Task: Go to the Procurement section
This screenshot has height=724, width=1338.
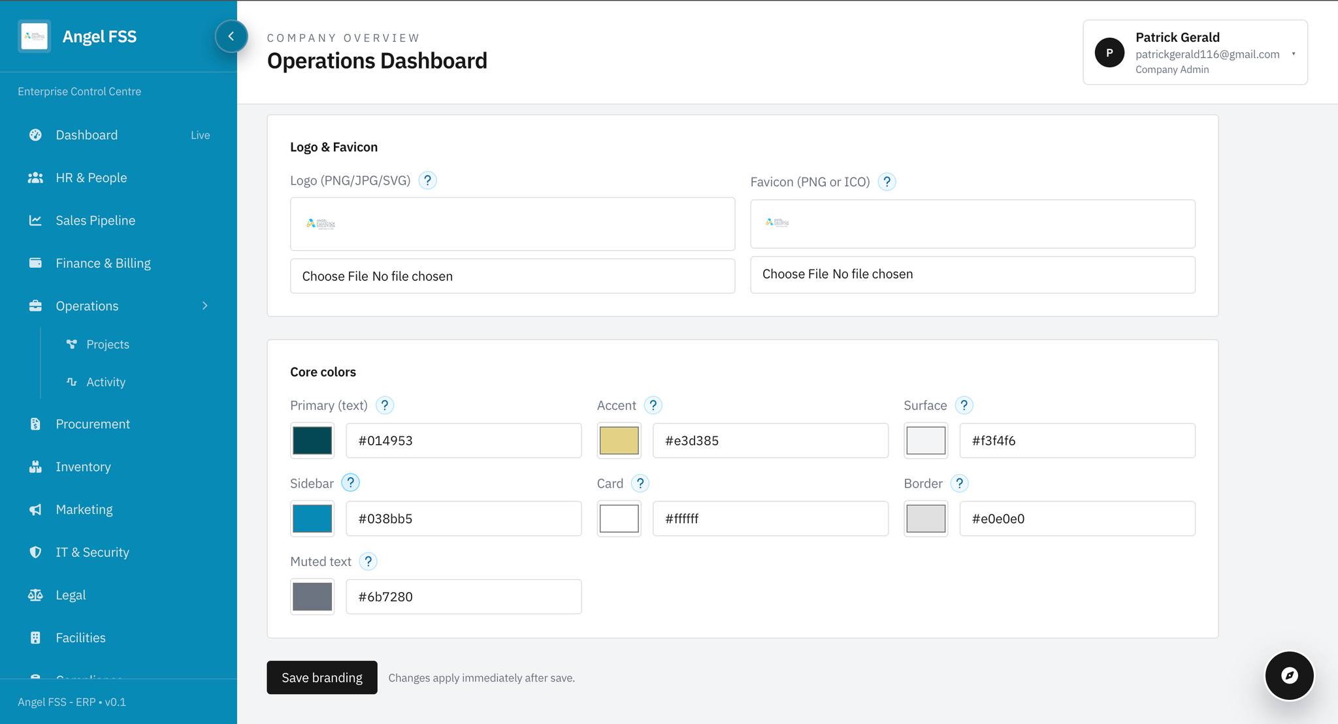Action: (92, 424)
